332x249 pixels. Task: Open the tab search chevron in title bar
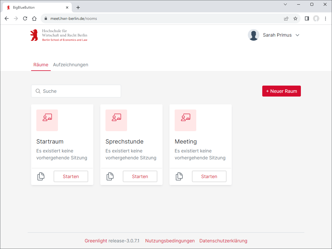(x=285, y=4)
